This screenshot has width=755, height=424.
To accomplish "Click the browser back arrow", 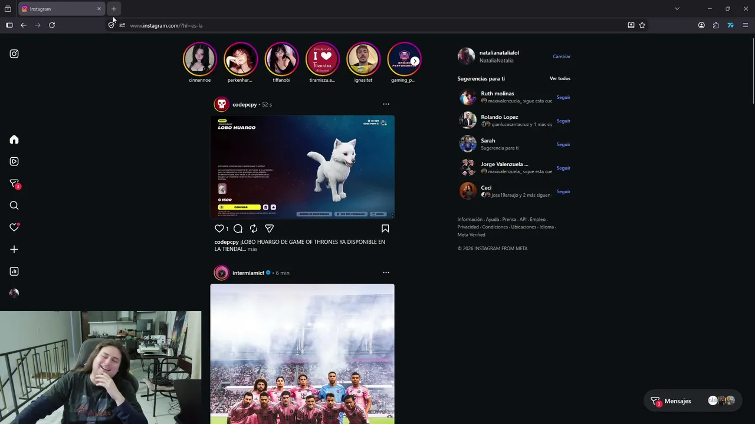I will click(x=24, y=25).
